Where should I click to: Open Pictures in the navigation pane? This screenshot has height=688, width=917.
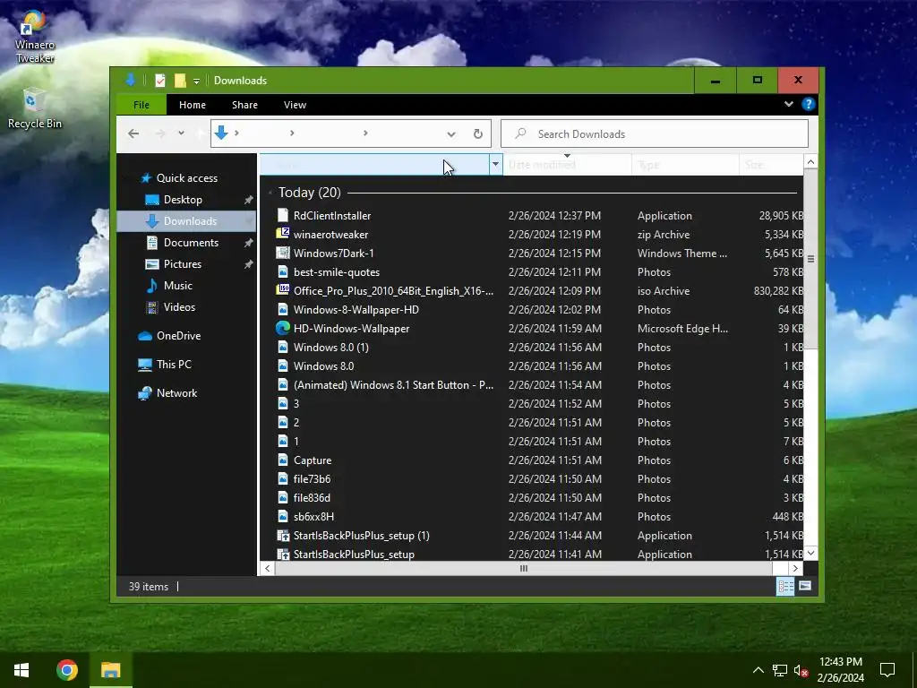tap(182, 264)
